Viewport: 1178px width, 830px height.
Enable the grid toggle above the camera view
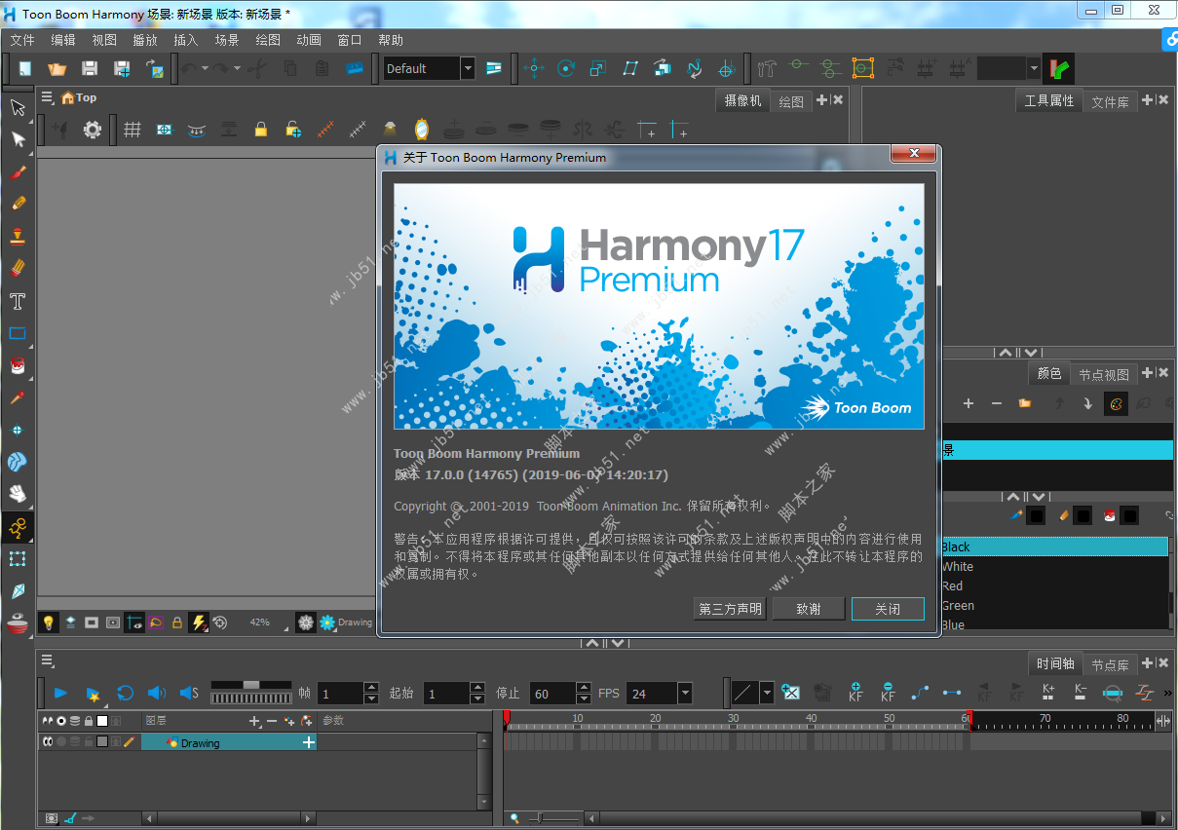(x=133, y=128)
